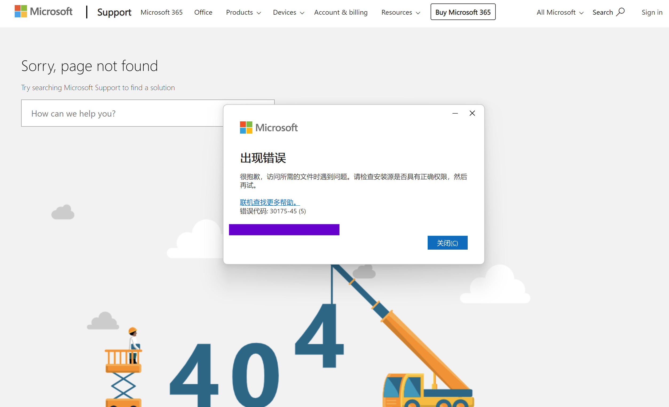Click 'Try searching Microsoft Support' text

(x=98, y=88)
